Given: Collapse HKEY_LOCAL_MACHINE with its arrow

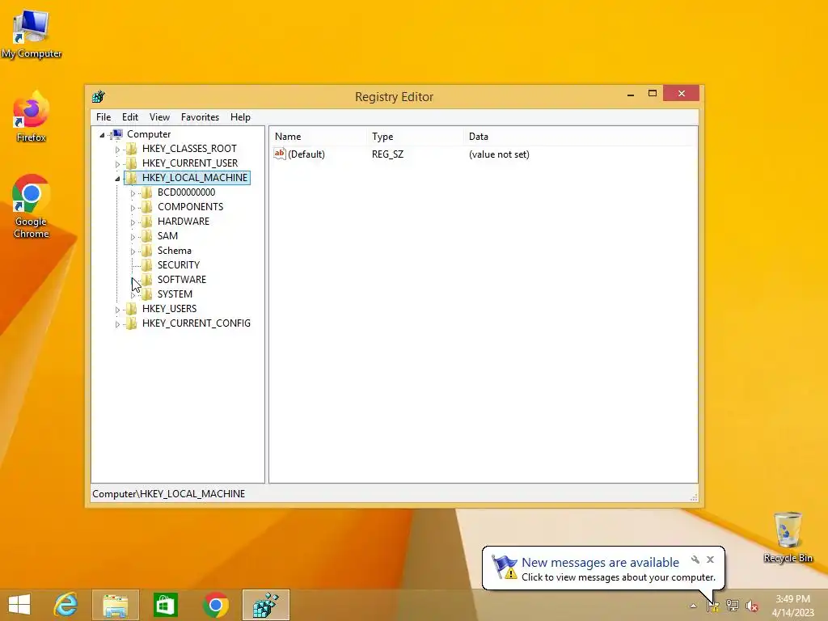Looking at the screenshot, I should pyautogui.click(x=117, y=179).
